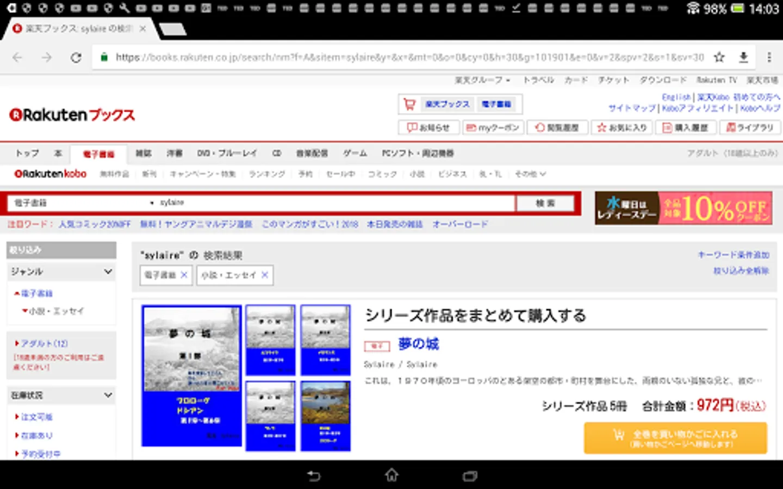Switch to the トップ tab
Image resolution: width=783 pixels, height=489 pixels.
[x=27, y=153]
